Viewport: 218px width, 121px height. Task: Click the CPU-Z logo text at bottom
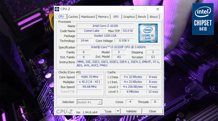tap(64, 112)
